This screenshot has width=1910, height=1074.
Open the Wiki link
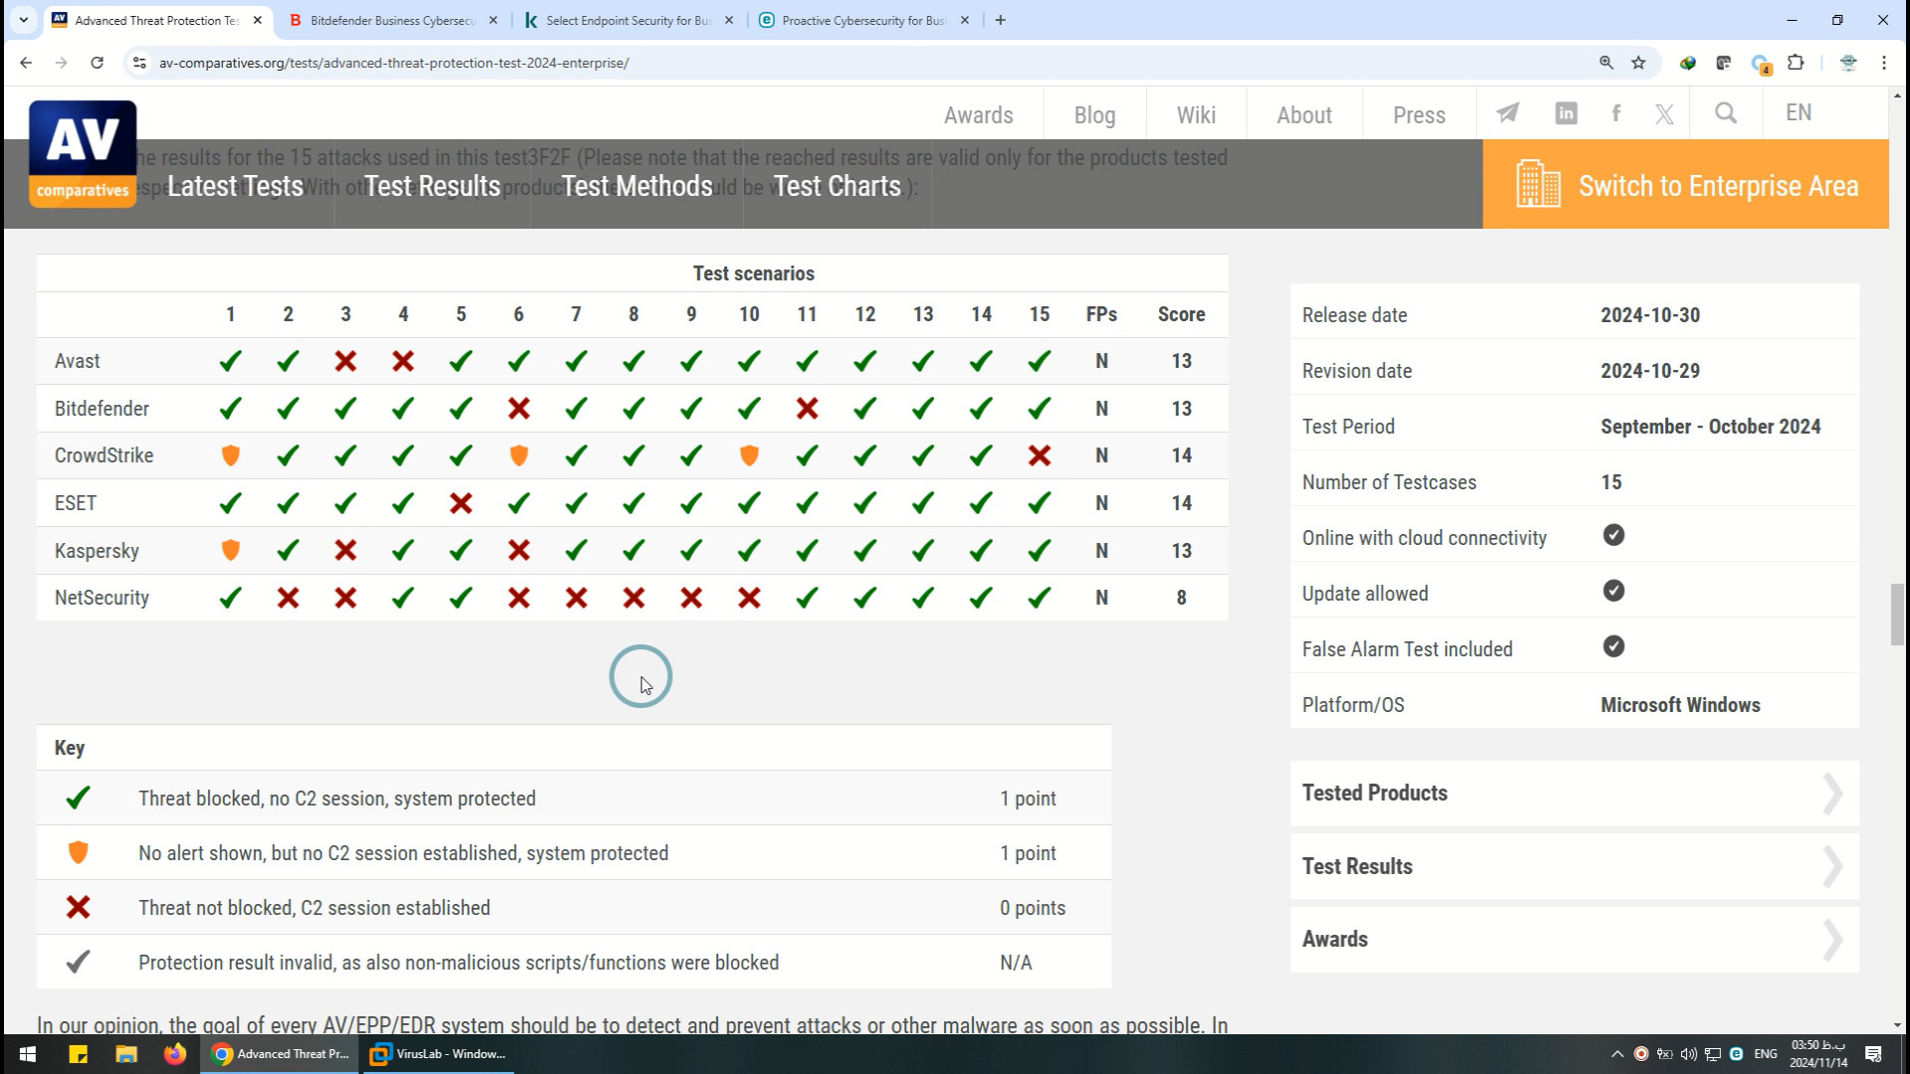pos(1196,114)
